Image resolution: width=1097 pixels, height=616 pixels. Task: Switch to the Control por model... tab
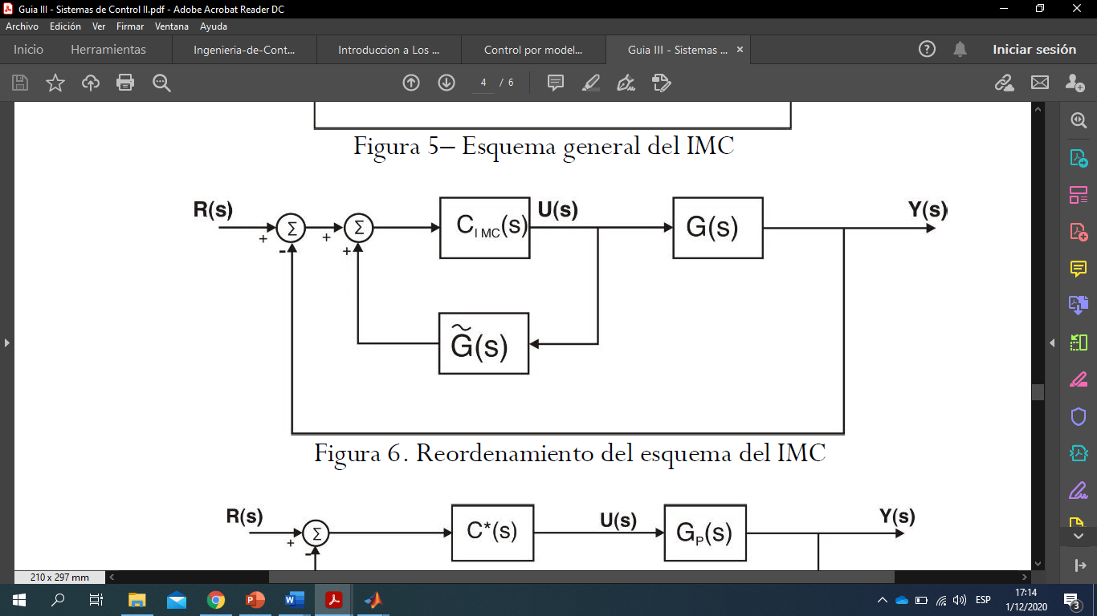533,50
